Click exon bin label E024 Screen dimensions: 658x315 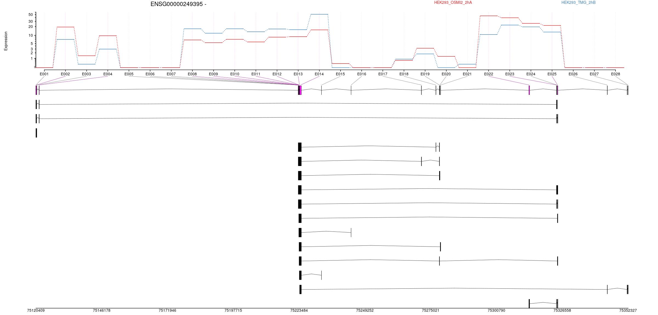pos(531,74)
